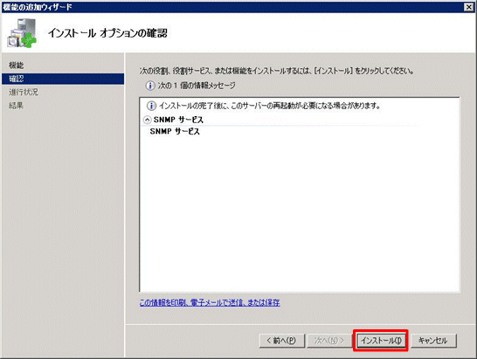Click the wizard title bar text

37,7
